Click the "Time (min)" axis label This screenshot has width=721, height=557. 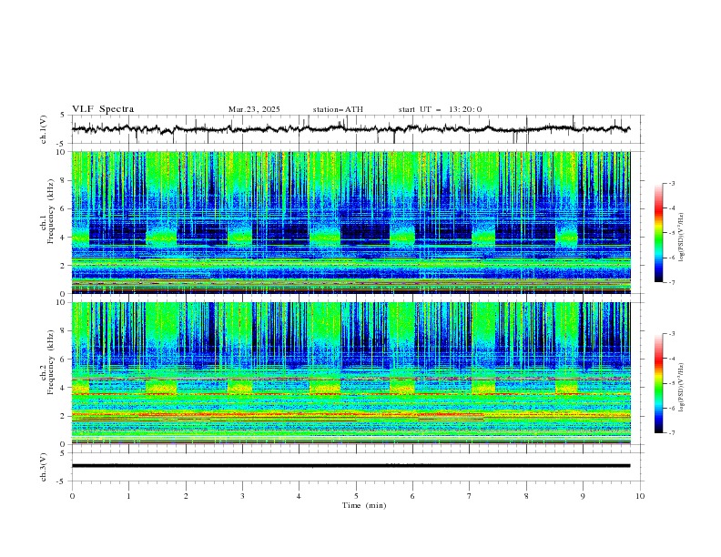click(364, 505)
